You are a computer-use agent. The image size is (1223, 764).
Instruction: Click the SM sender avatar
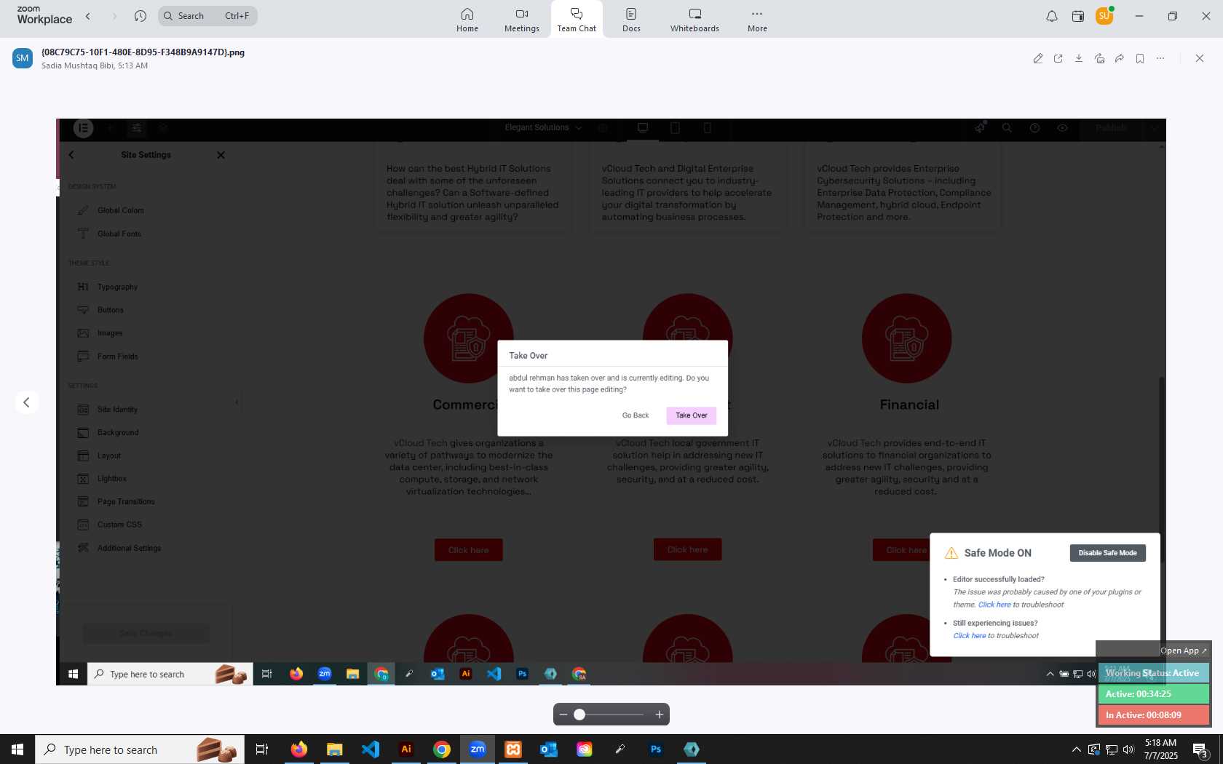click(23, 58)
